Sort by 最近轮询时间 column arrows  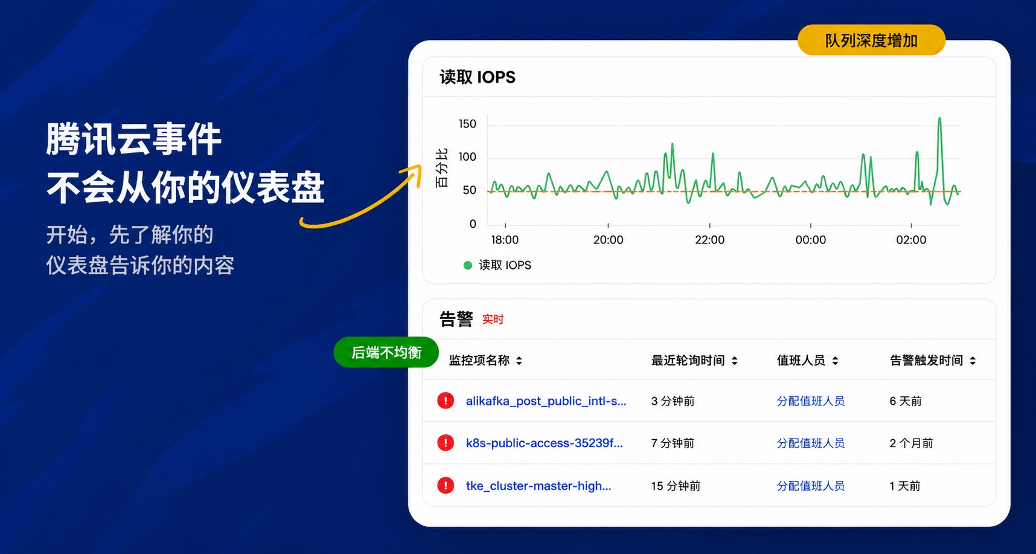click(735, 361)
